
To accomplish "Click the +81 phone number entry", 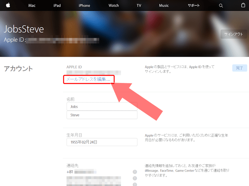I will [81, 172].
